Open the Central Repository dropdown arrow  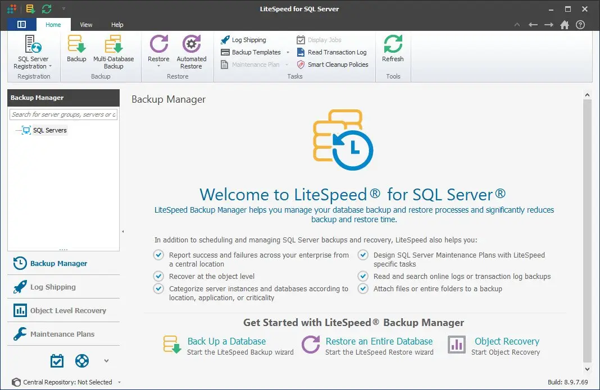click(120, 382)
